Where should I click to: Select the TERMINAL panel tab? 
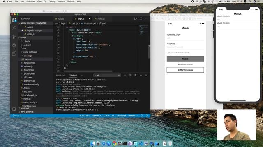pos(73,75)
